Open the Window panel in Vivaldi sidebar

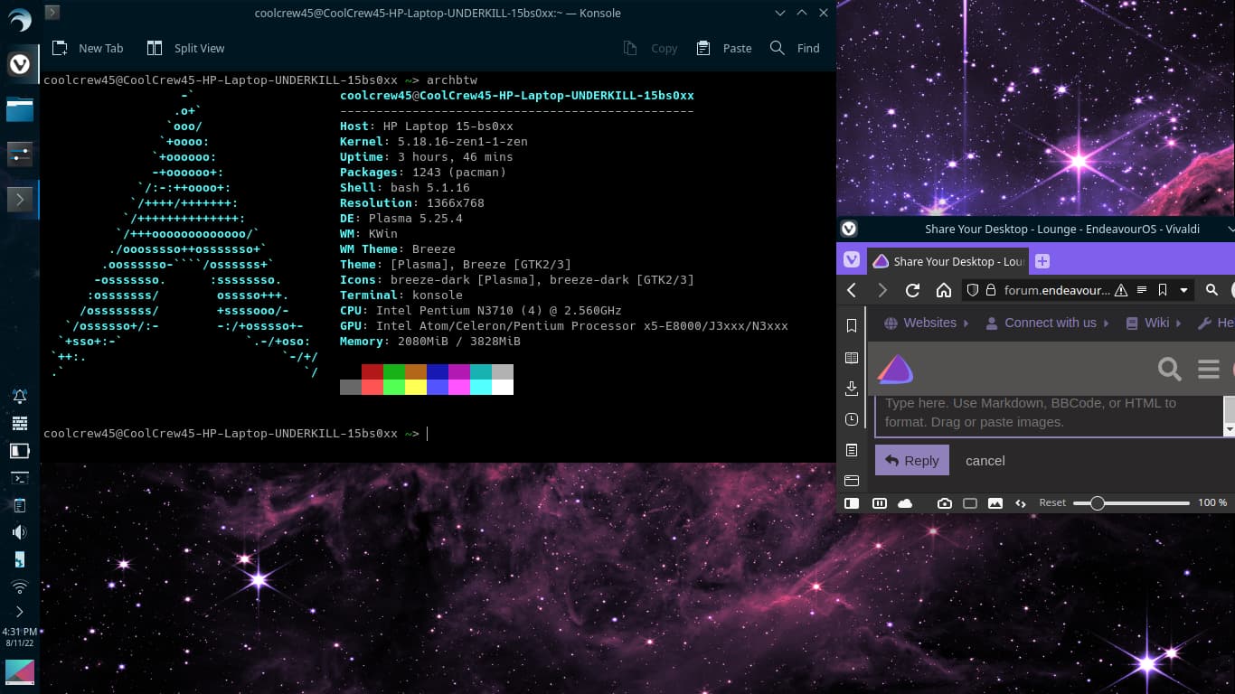[852, 481]
